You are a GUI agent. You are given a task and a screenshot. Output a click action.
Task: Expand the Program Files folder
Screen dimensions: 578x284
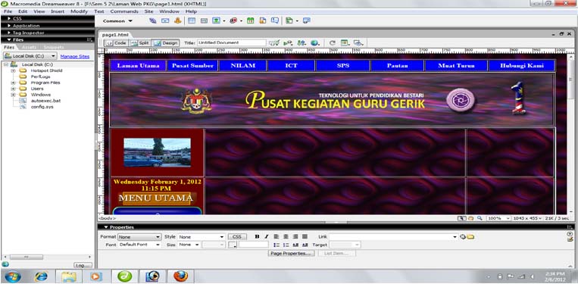click(x=14, y=83)
